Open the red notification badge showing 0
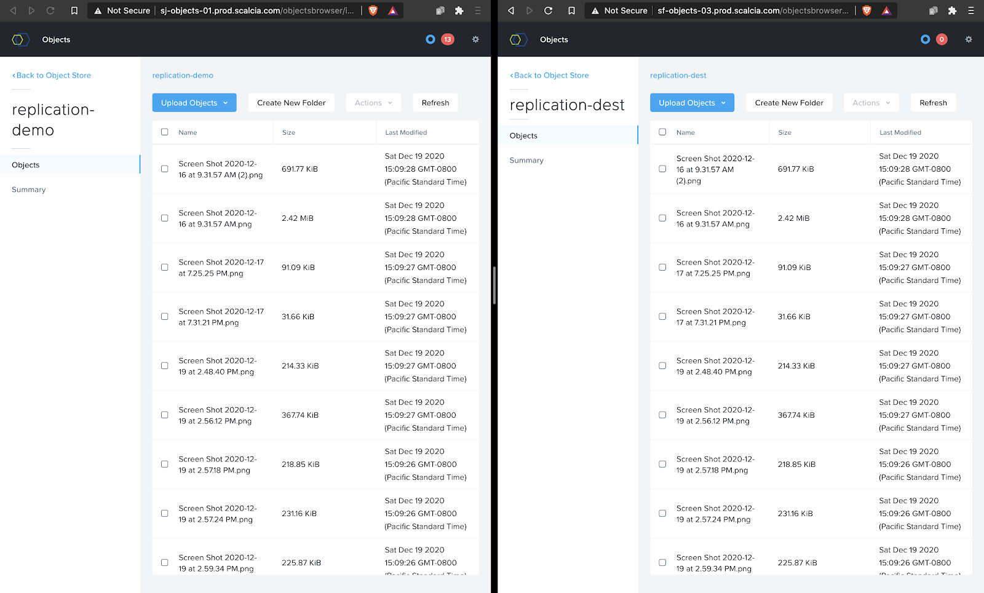Viewport: 984px width, 593px height. (x=942, y=39)
